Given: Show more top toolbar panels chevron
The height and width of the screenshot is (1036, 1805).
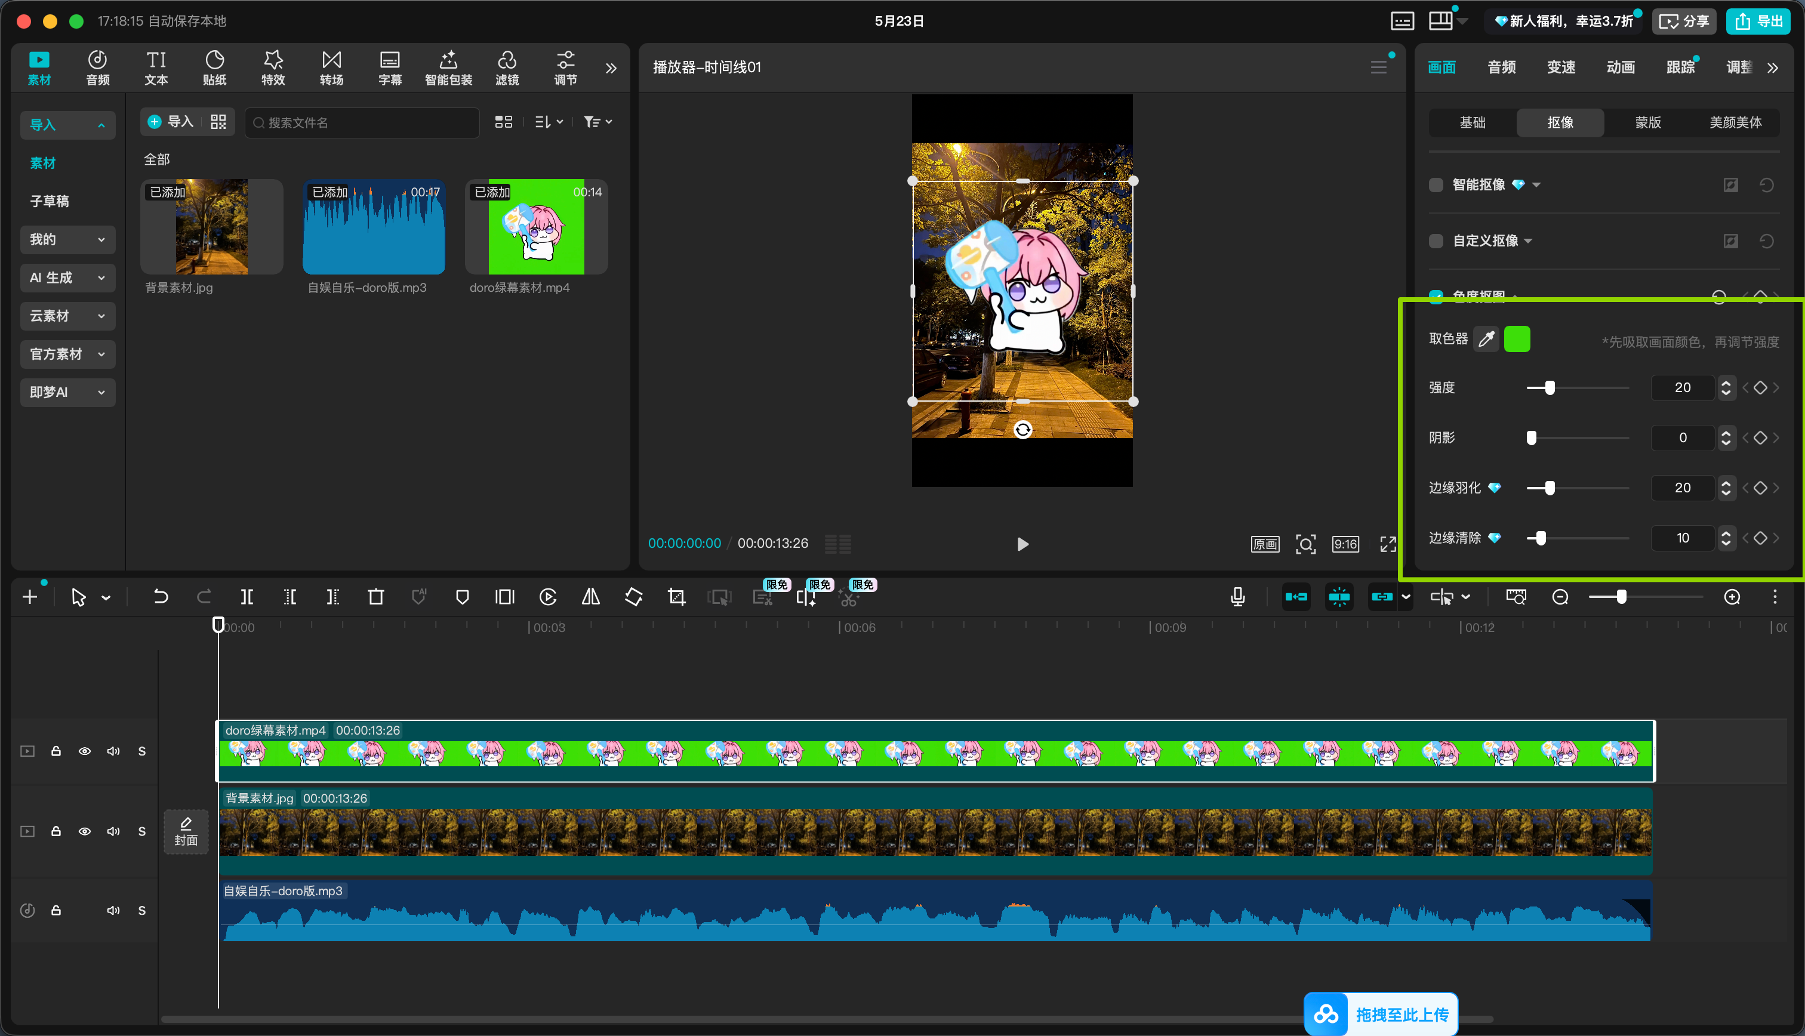Looking at the screenshot, I should click(x=611, y=68).
